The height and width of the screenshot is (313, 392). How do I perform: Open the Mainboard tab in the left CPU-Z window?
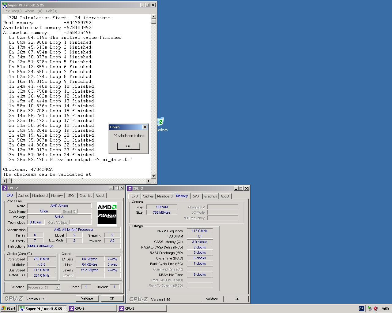coord(40,196)
